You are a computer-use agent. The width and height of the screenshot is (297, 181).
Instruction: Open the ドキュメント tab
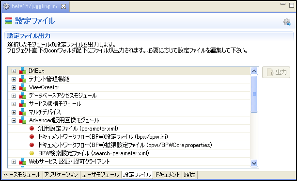[x=168, y=175]
